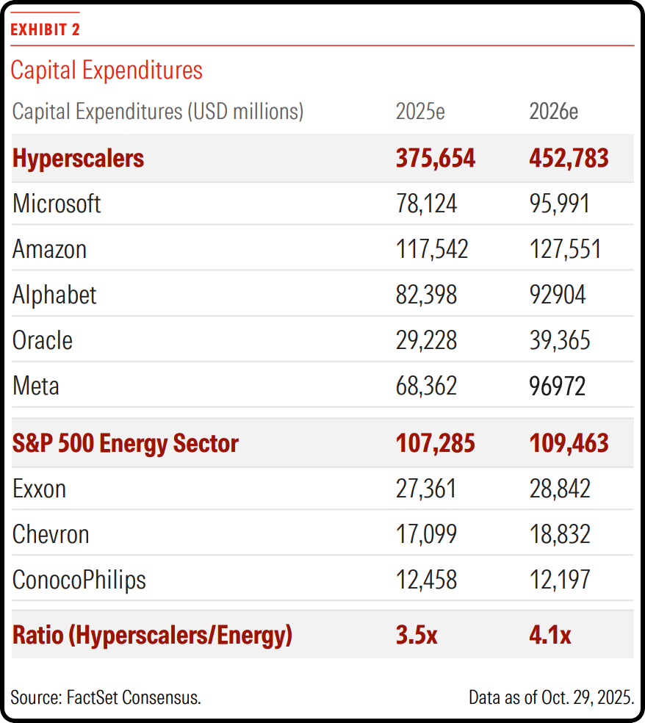This screenshot has width=645, height=723.
Task: Select the Oracle row label
Action: click(x=43, y=340)
